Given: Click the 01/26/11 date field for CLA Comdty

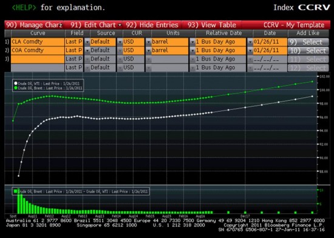Looking at the screenshot, I should pos(270,42).
